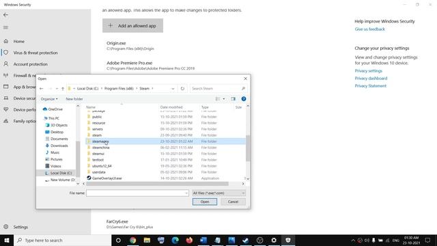Select the steamchina folder row
Image resolution: width=437 pixels, height=246 pixels.
click(x=165, y=148)
